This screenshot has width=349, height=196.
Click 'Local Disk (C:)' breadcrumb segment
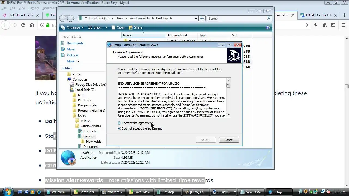point(99,18)
